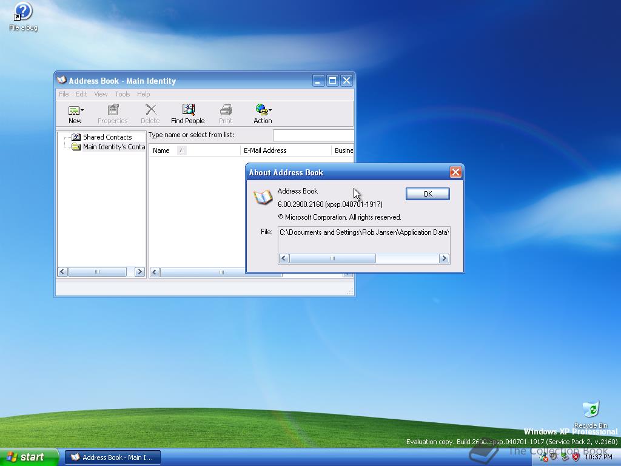Screen dimensions: 621x466
Task: Click the taskbar clock showing 10:37 PM
Action: coord(599,458)
